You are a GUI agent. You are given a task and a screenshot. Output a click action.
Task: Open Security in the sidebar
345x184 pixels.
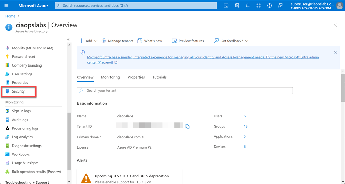[x=19, y=91]
